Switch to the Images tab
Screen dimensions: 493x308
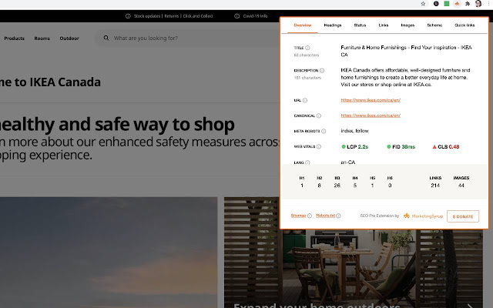(x=407, y=25)
